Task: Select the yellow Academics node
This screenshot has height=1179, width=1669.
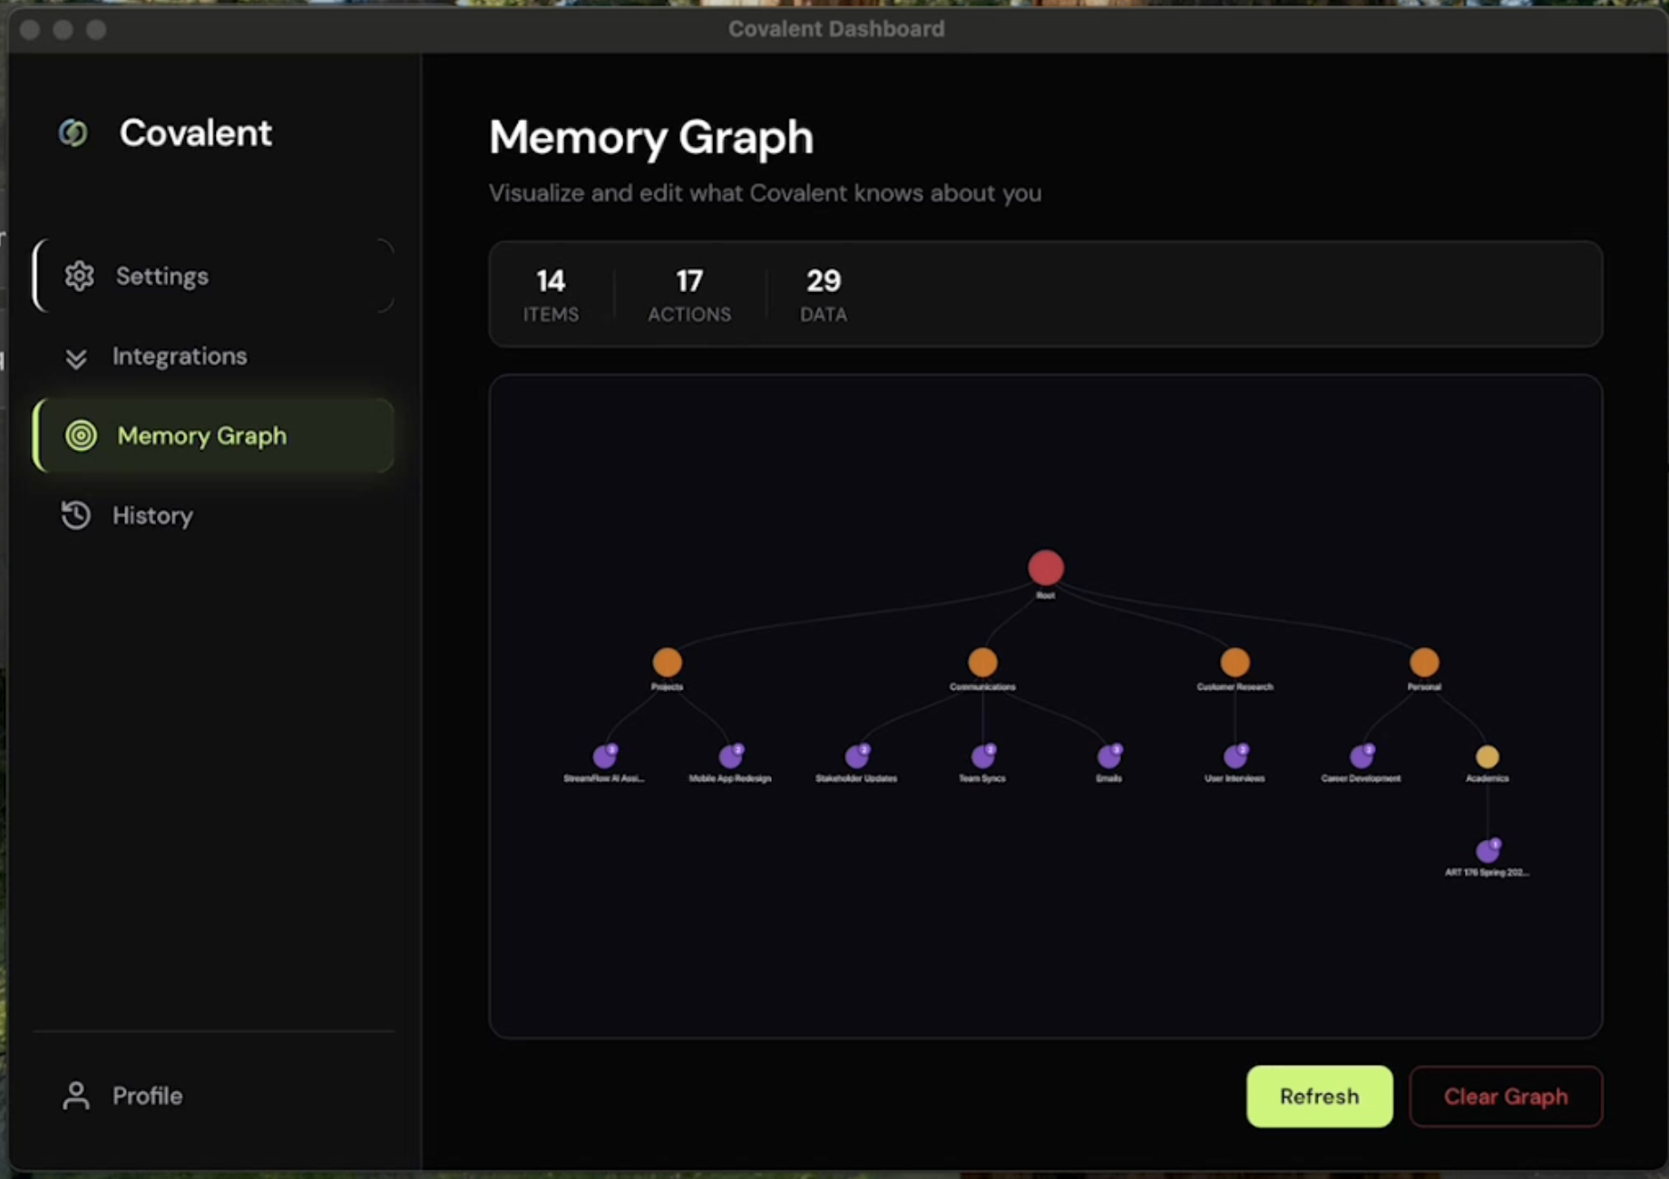Action: (1487, 756)
